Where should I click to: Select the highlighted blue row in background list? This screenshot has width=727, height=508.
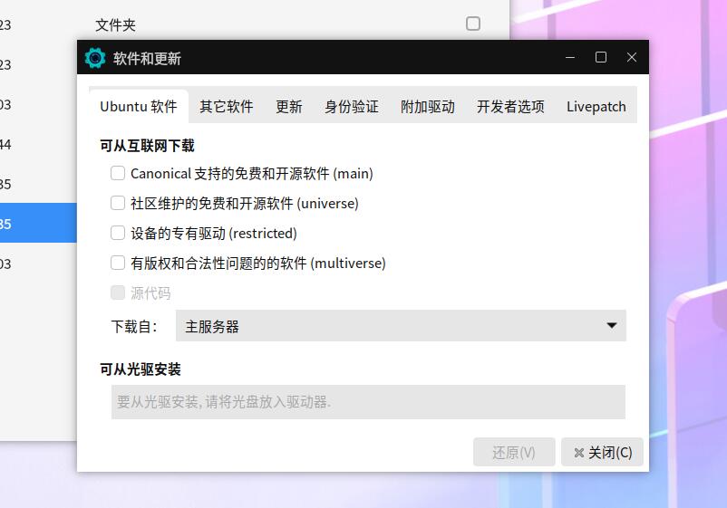[38, 223]
